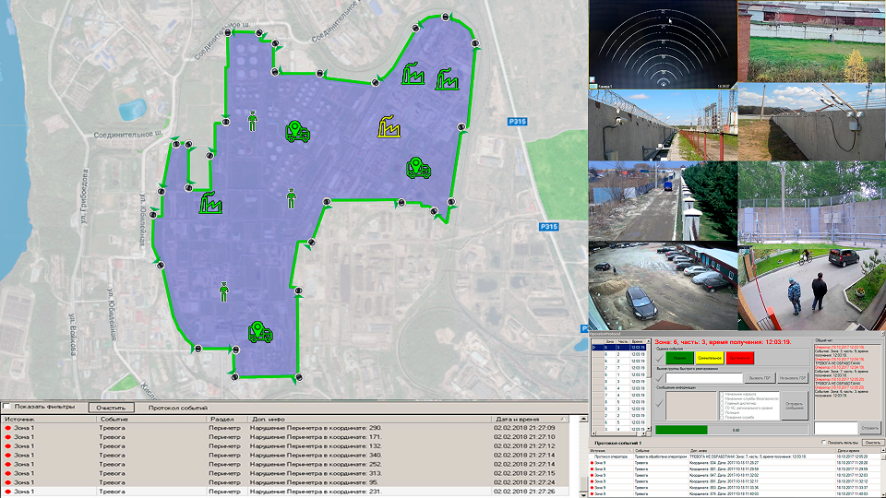Select truck marker next to the northern guard
The width and height of the screenshot is (886, 498).
pos(298,132)
